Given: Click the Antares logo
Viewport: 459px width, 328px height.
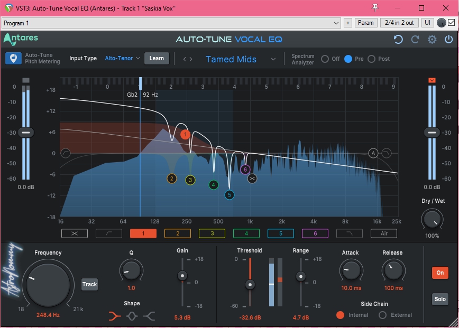Looking at the screenshot, I should (21, 39).
